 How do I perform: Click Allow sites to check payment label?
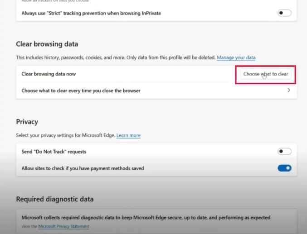(x=83, y=168)
